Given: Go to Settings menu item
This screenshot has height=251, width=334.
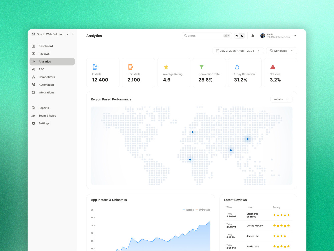Looking at the screenshot, I should click(52, 123).
